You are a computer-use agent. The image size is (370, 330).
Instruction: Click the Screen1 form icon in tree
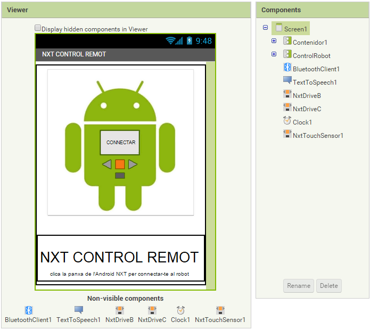tap(278, 27)
